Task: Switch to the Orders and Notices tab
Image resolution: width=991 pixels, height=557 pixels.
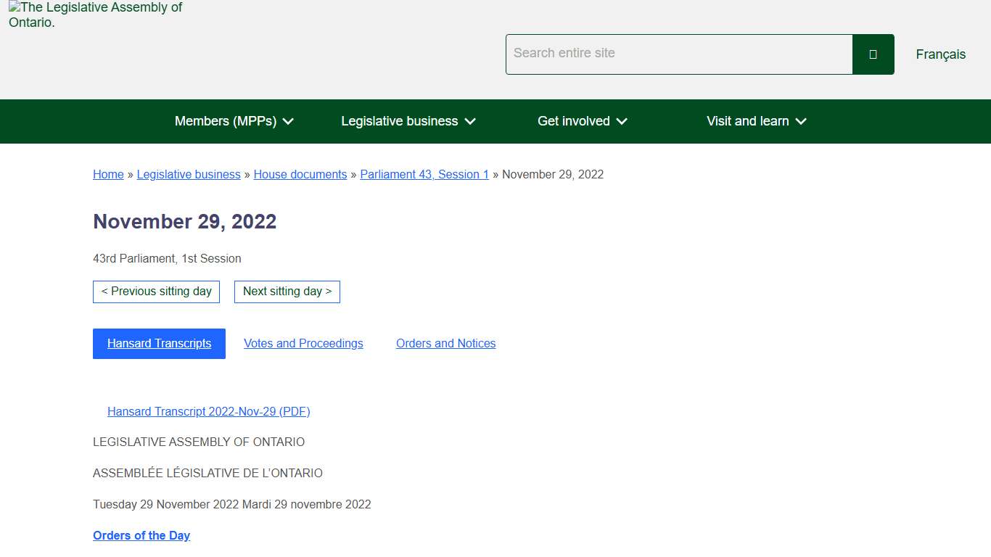Action: [x=445, y=343]
